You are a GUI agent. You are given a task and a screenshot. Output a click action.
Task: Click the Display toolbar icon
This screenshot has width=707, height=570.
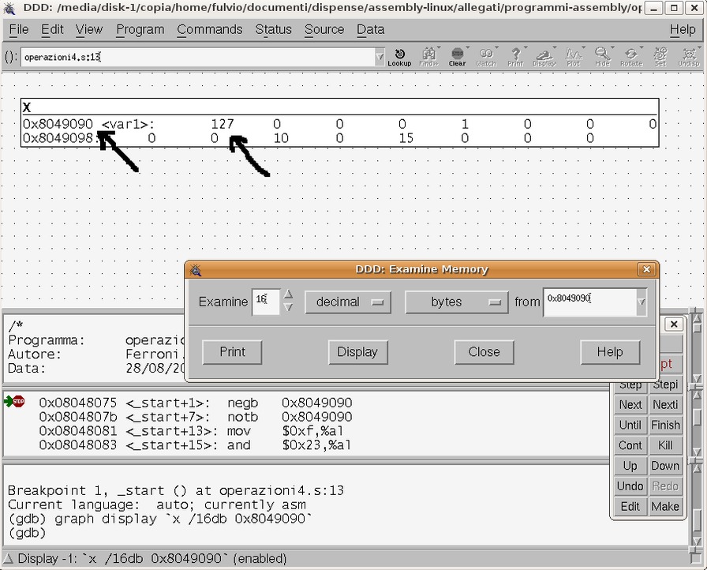click(x=544, y=58)
